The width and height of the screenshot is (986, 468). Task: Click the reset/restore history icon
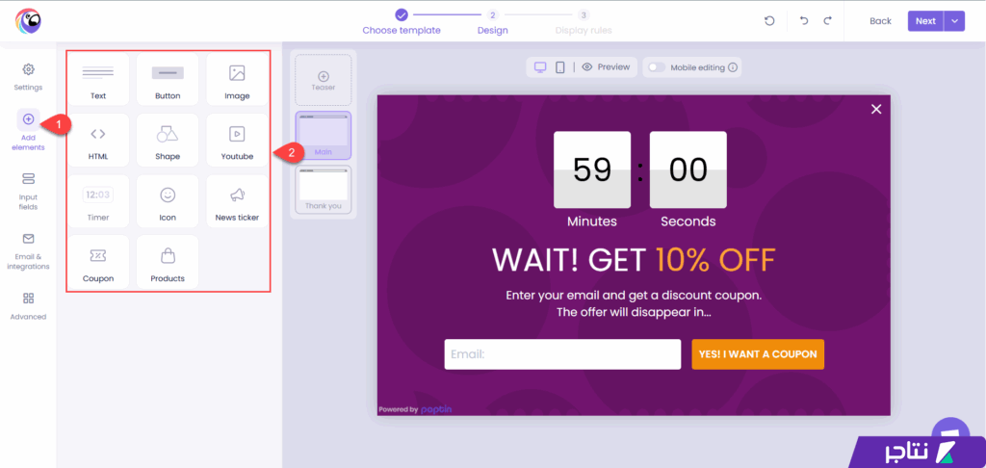(769, 21)
